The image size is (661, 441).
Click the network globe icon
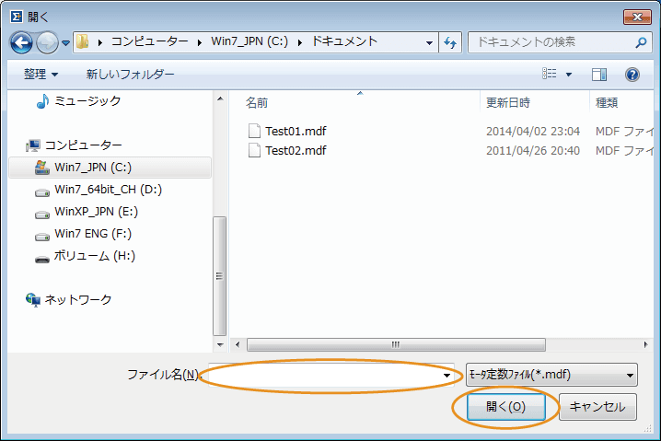tap(33, 300)
